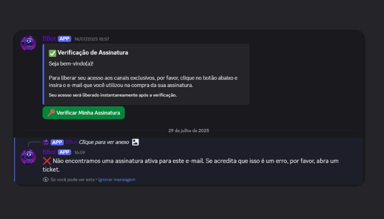Click the APP badge in first message header

[64, 39]
